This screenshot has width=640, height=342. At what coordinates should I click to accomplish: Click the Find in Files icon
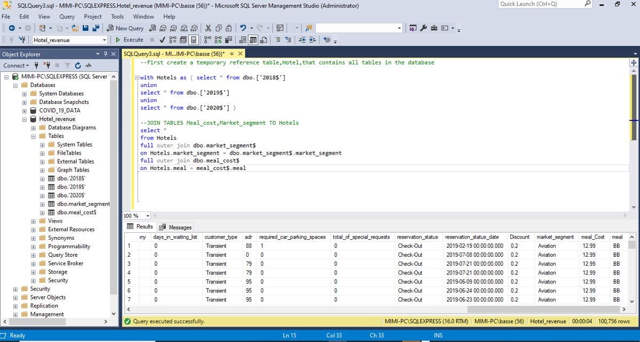click(x=308, y=28)
